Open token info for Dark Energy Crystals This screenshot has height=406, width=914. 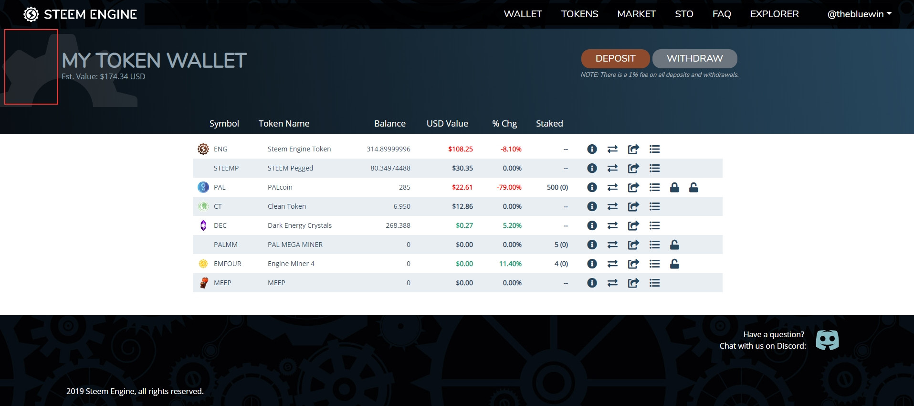592,225
